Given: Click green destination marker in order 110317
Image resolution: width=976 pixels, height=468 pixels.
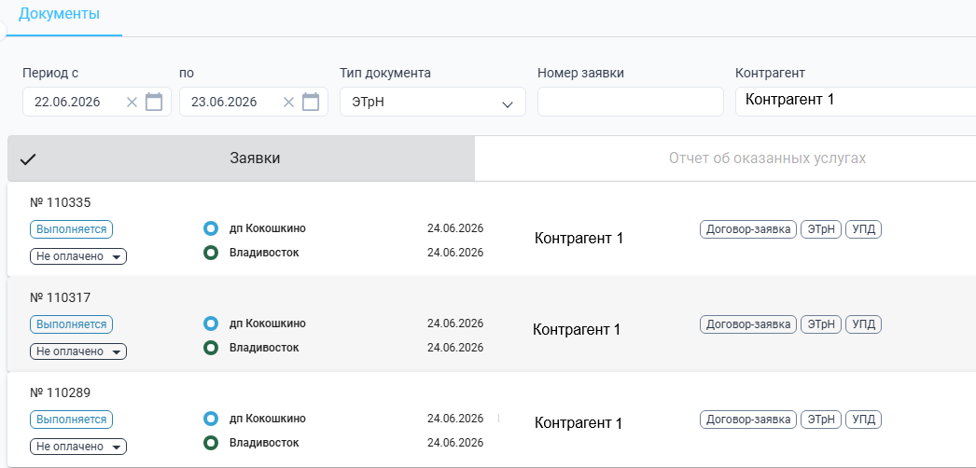Looking at the screenshot, I should pyautogui.click(x=211, y=348).
